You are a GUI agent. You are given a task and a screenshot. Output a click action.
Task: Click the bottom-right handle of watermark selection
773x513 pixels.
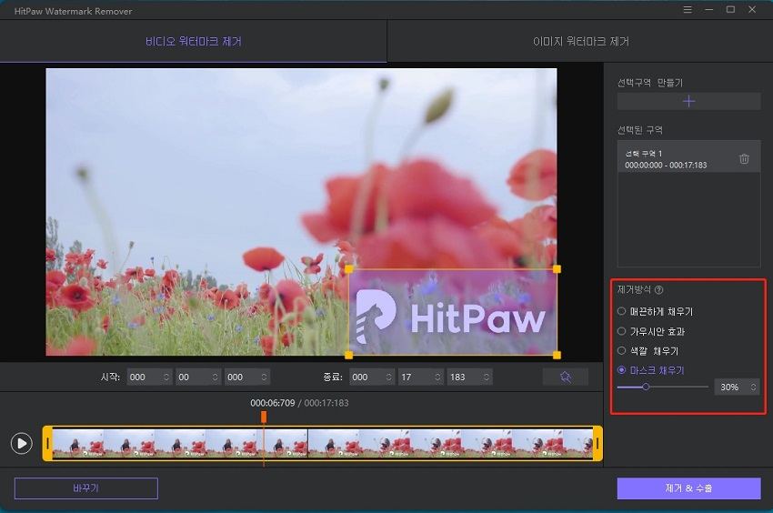[x=557, y=355]
